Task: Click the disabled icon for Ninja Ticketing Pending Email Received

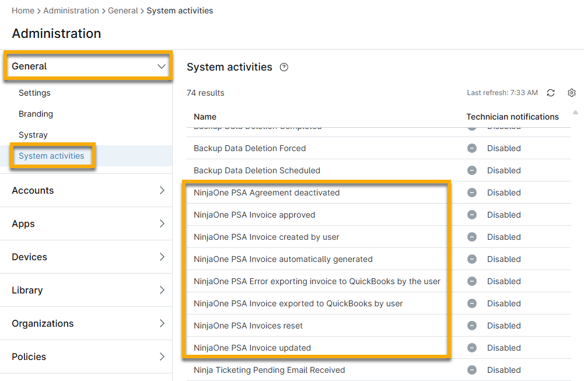Action: tap(472, 370)
